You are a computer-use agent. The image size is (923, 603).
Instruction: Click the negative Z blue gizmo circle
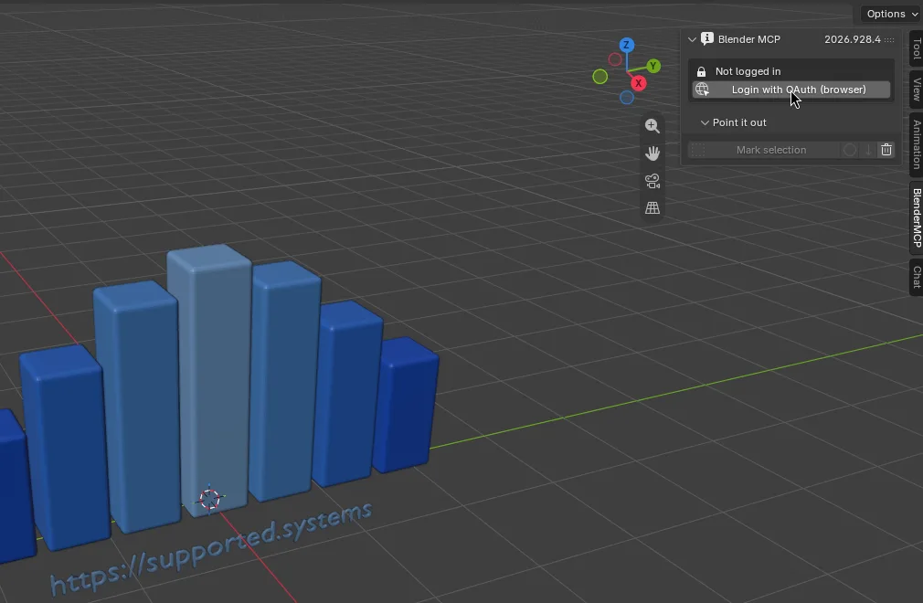626,98
